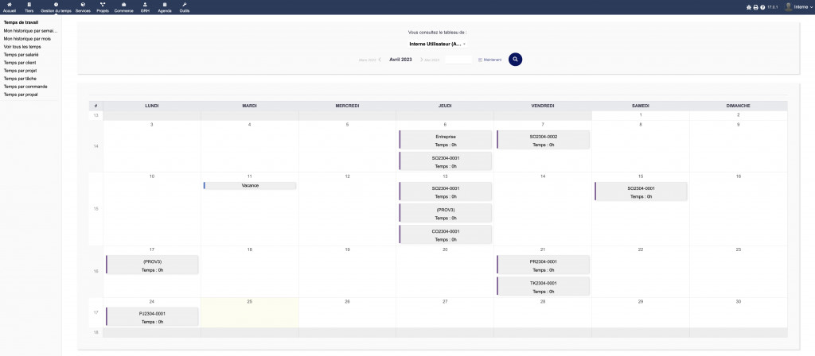815x356 pixels.
Task: Open the help icon in top bar
Action: tap(762, 7)
